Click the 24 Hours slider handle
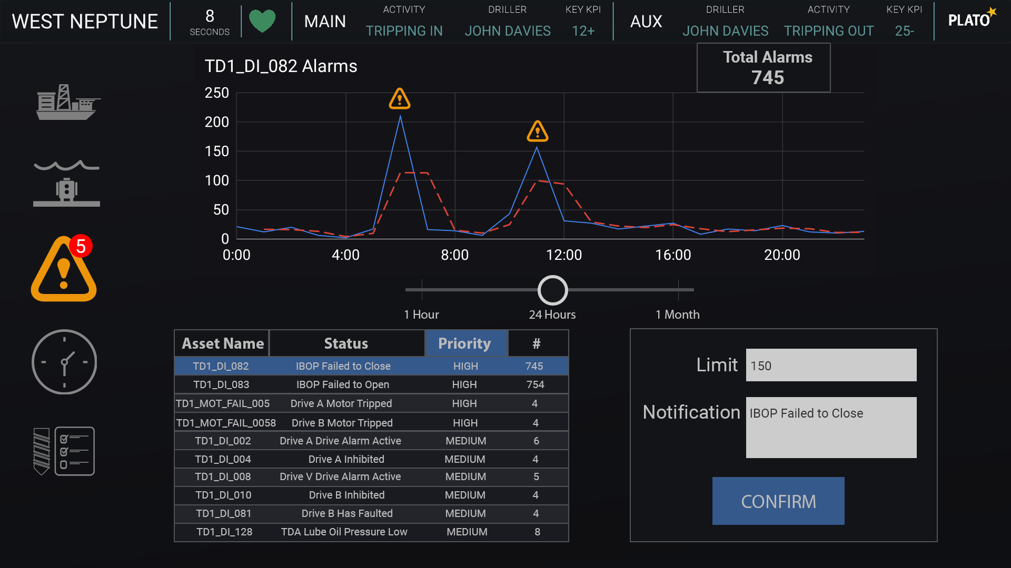The width and height of the screenshot is (1011, 568). click(552, 290)
